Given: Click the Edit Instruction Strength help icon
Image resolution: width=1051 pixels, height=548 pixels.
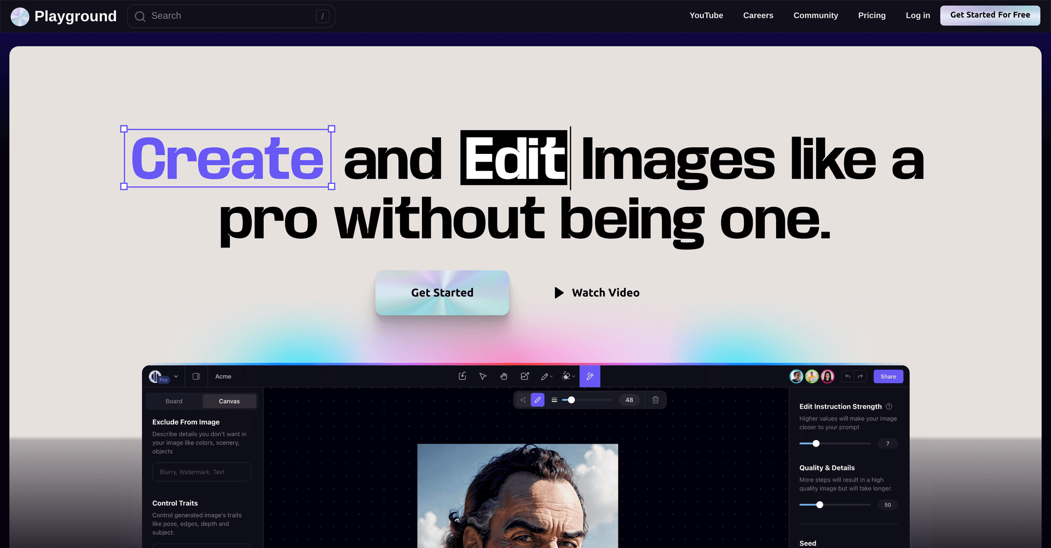Looking at the screenshot, I should coord(889,406).
